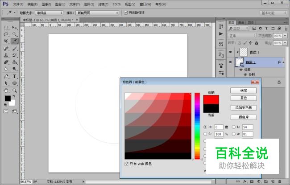The image size is (290, 185).
Task: Click 复位 in the color picker
Action: [244, 98]
